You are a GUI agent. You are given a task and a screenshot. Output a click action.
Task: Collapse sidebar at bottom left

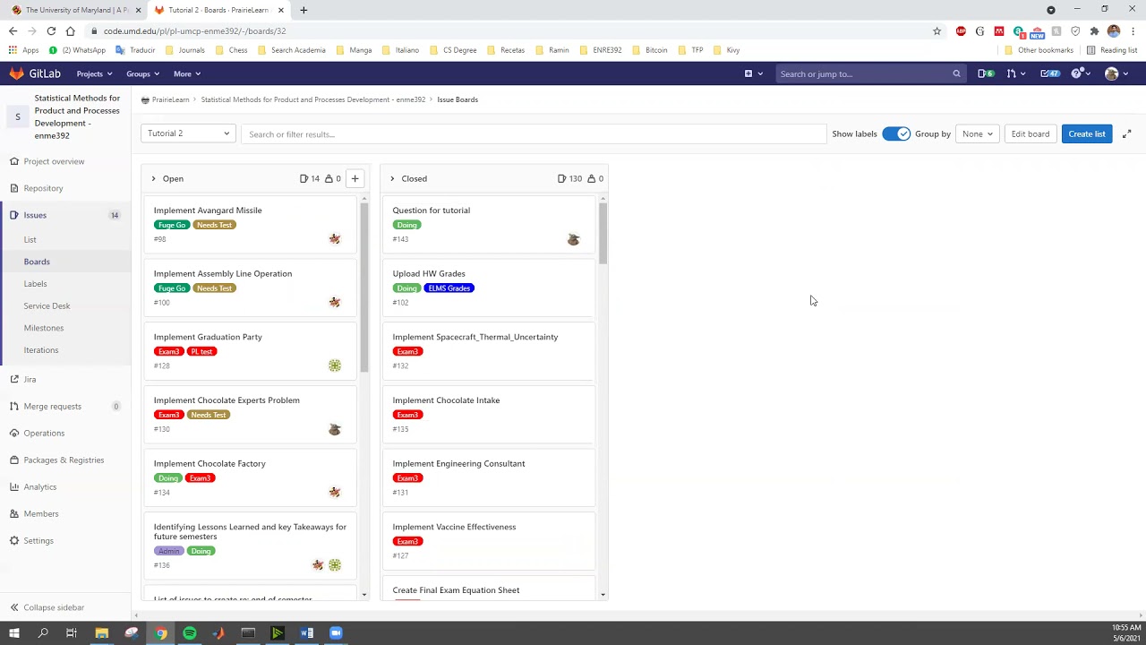click(x=47, y=607)
